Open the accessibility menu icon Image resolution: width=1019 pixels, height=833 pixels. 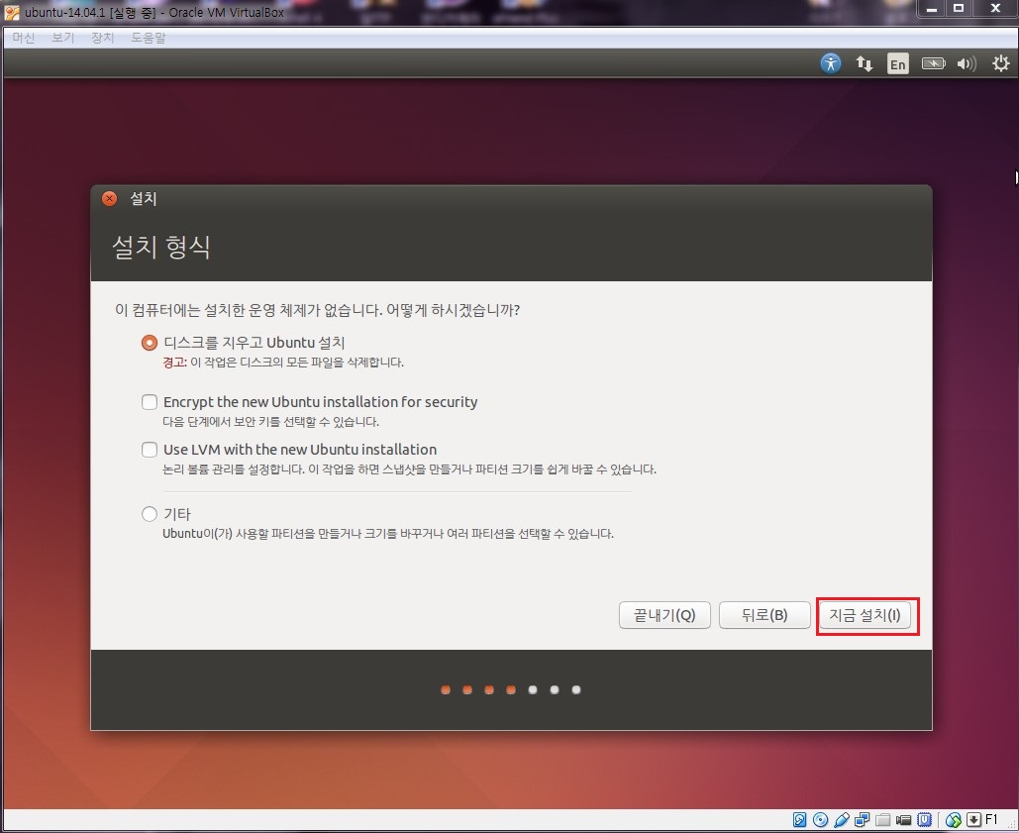point(831,63)
